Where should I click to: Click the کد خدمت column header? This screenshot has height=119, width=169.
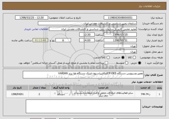tap(146, 88)
